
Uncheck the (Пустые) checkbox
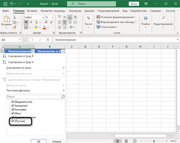tap(13, 121)
